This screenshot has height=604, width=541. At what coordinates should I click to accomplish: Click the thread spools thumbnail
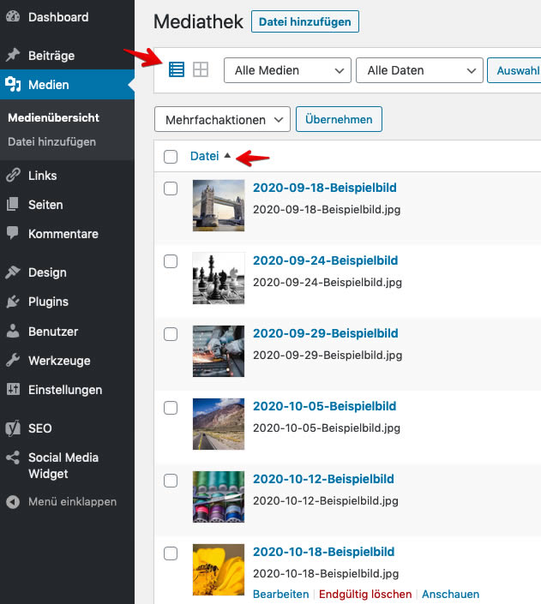point(219,497)
